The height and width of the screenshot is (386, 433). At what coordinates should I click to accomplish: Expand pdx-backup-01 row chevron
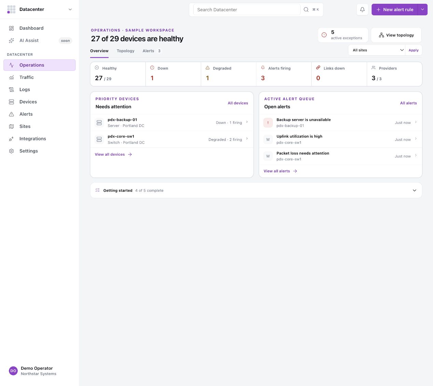[247, 122]
